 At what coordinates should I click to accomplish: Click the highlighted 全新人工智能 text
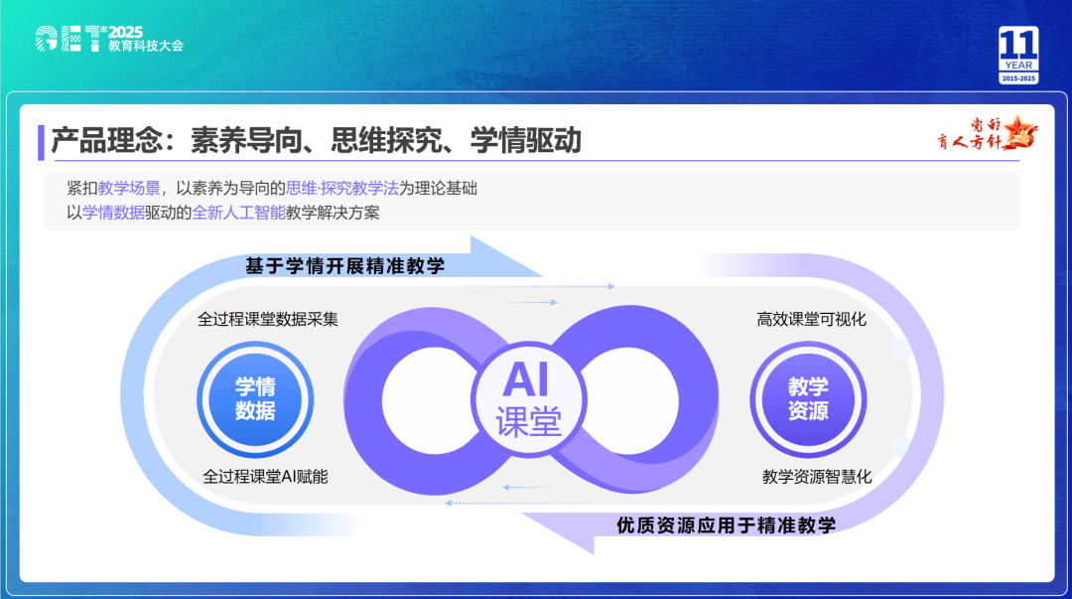pyautogui.click(x=239, y=213)
